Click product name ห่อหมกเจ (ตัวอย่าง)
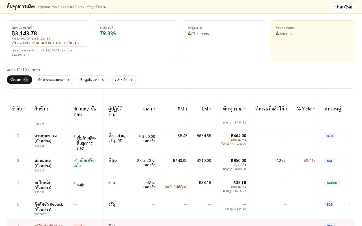 point(43,163)
